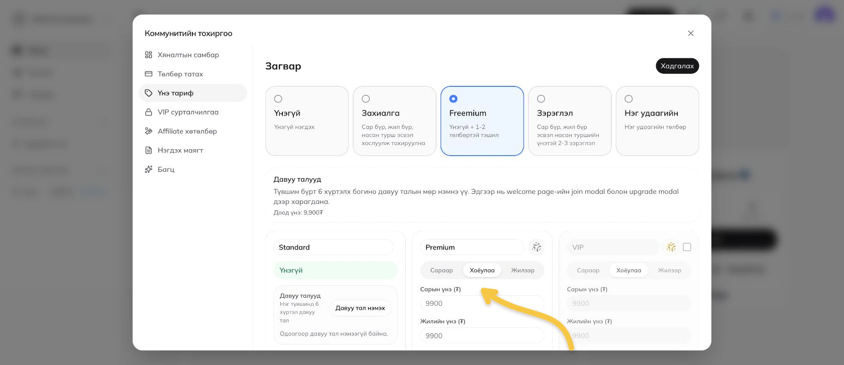The image size is (844, 365).
Task: Edit the Standard tier name field
Action: click(334, 247)
